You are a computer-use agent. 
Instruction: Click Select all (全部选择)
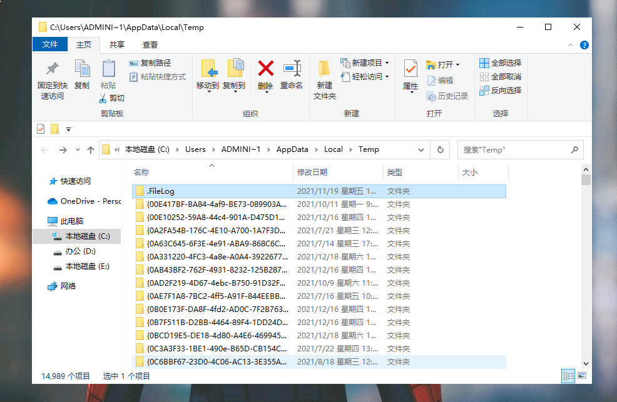tap(500, 63)
